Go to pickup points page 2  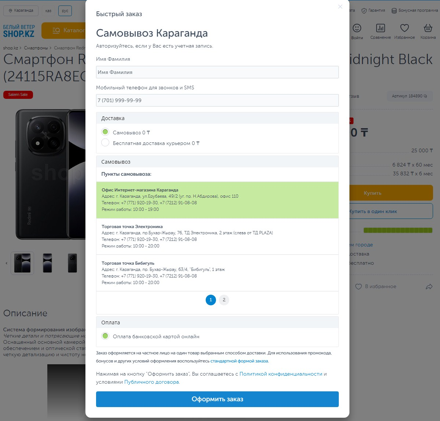point(224,300)
